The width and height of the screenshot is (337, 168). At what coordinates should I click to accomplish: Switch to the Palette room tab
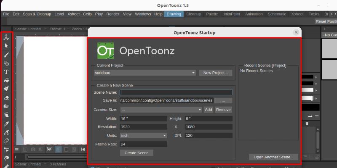212,14
